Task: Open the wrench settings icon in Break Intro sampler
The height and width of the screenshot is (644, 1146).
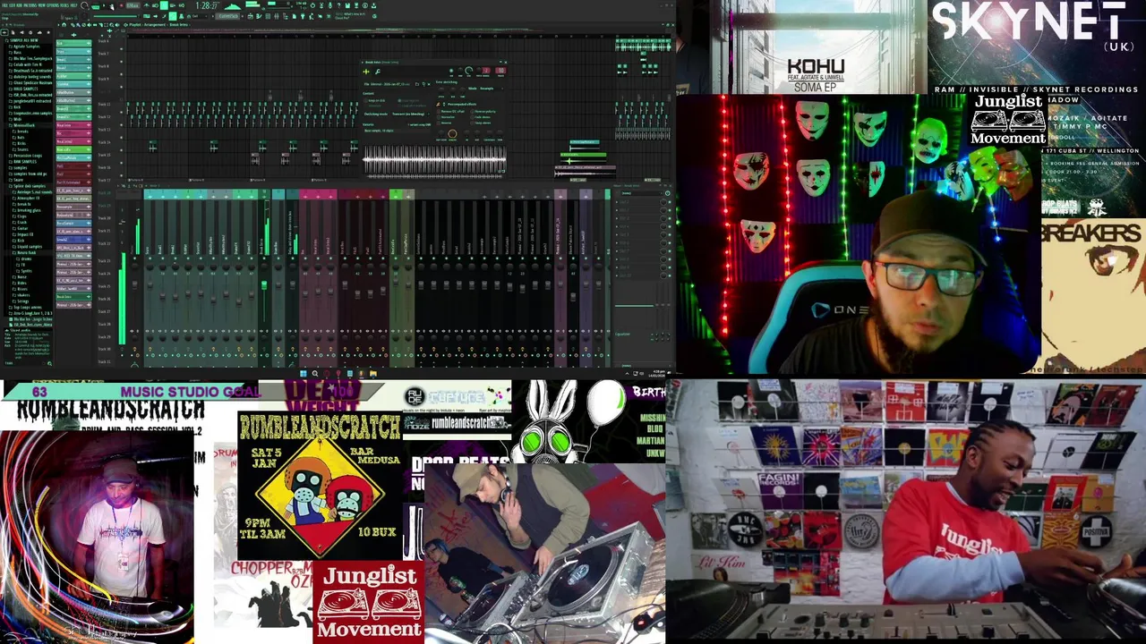Action: coord(378,72)
